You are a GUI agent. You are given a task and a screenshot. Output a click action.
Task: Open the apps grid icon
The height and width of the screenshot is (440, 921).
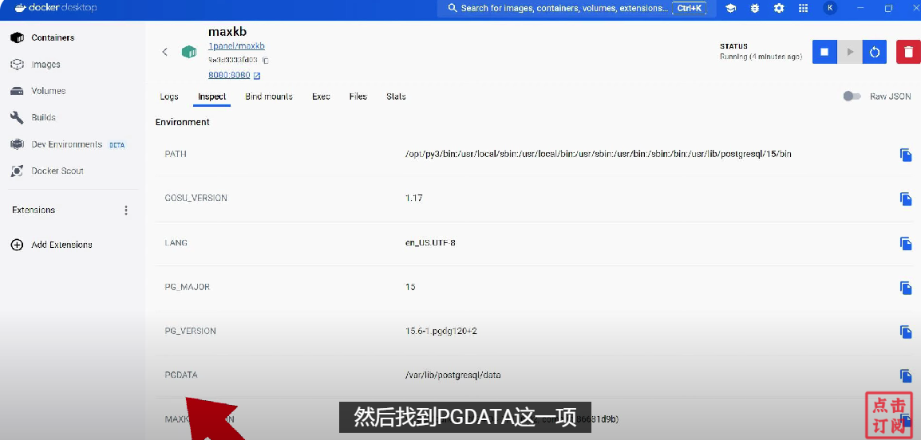pyautogui.click(x=803, y=8)
